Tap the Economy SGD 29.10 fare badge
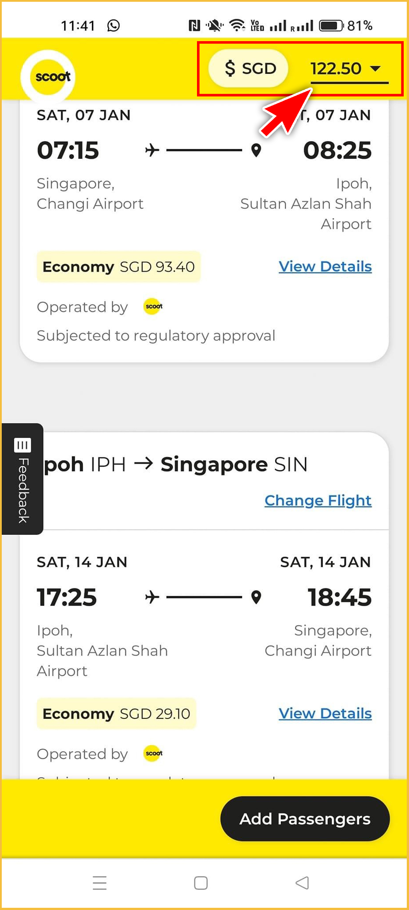The image size is (409, 910). 116,714
